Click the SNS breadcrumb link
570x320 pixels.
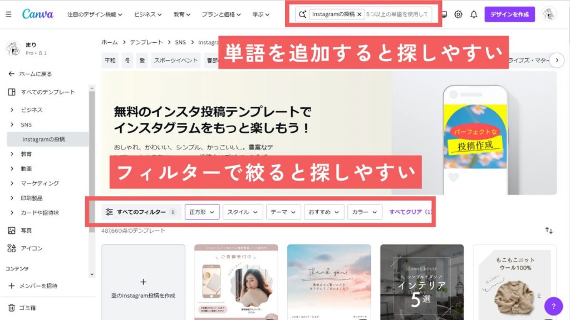180,42
